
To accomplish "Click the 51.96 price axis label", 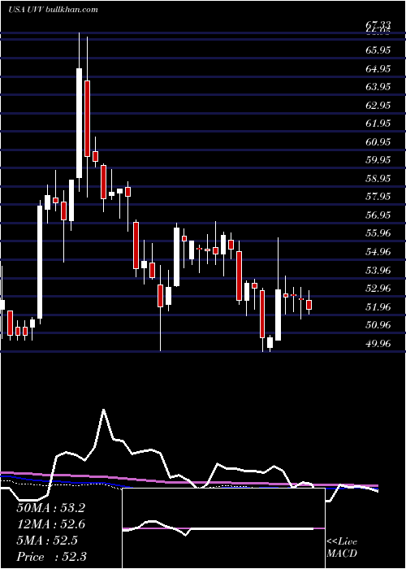I will [x=378, y=306].
